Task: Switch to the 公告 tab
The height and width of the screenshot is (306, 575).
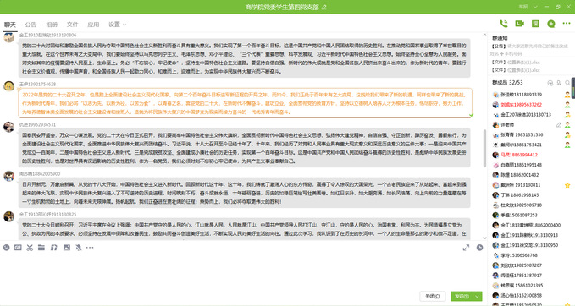Action: pos(30,25)
